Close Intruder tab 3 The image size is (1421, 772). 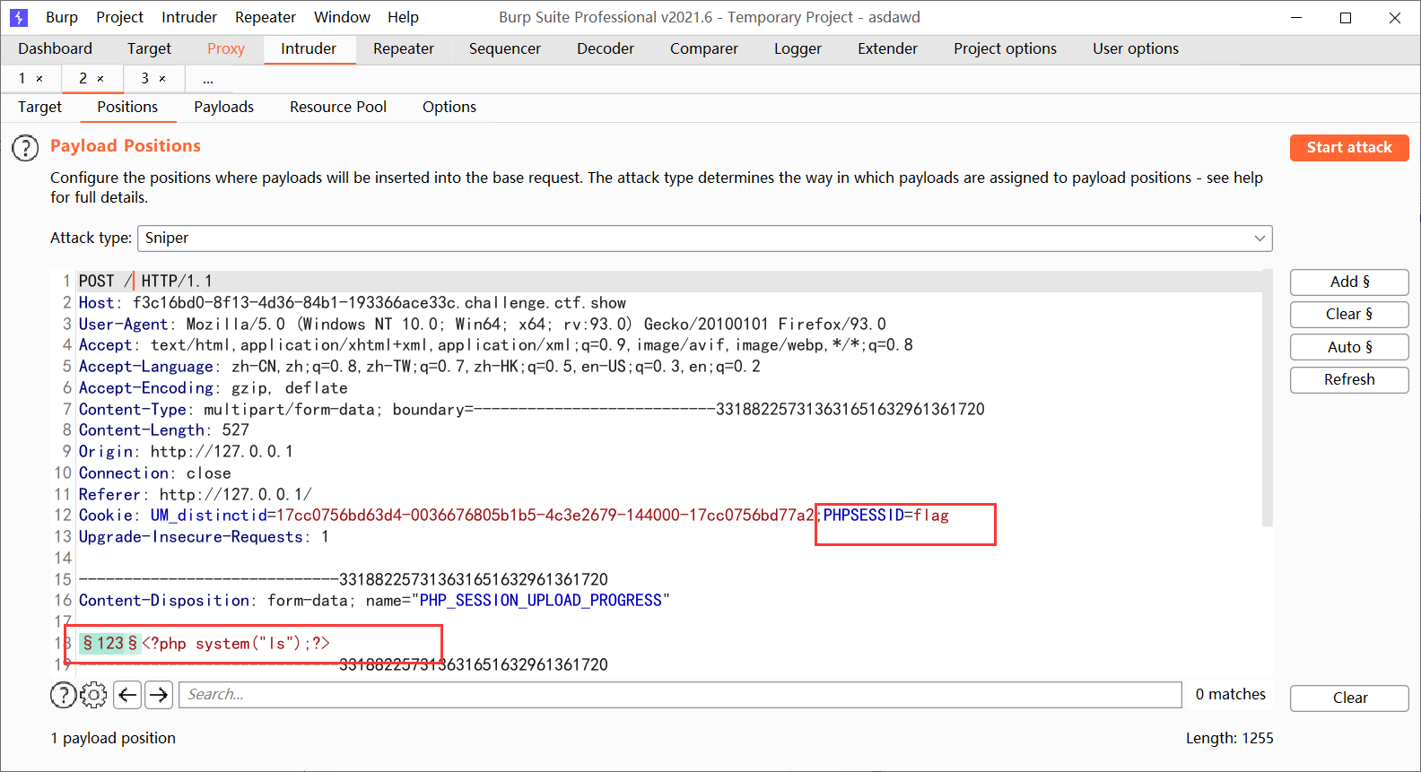162,79
